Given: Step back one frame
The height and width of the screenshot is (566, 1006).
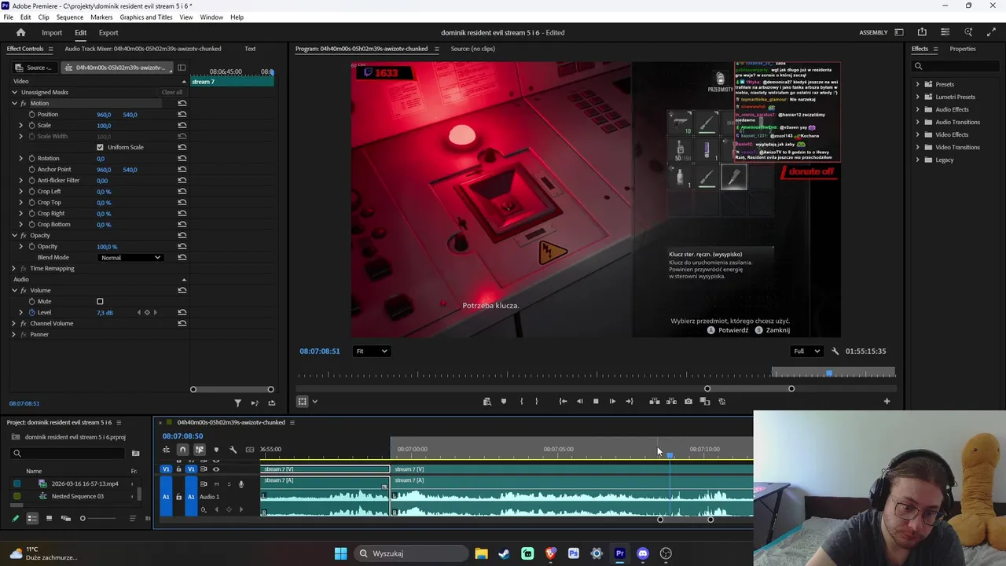Looking at the screenshot, I should pos(580,402).
